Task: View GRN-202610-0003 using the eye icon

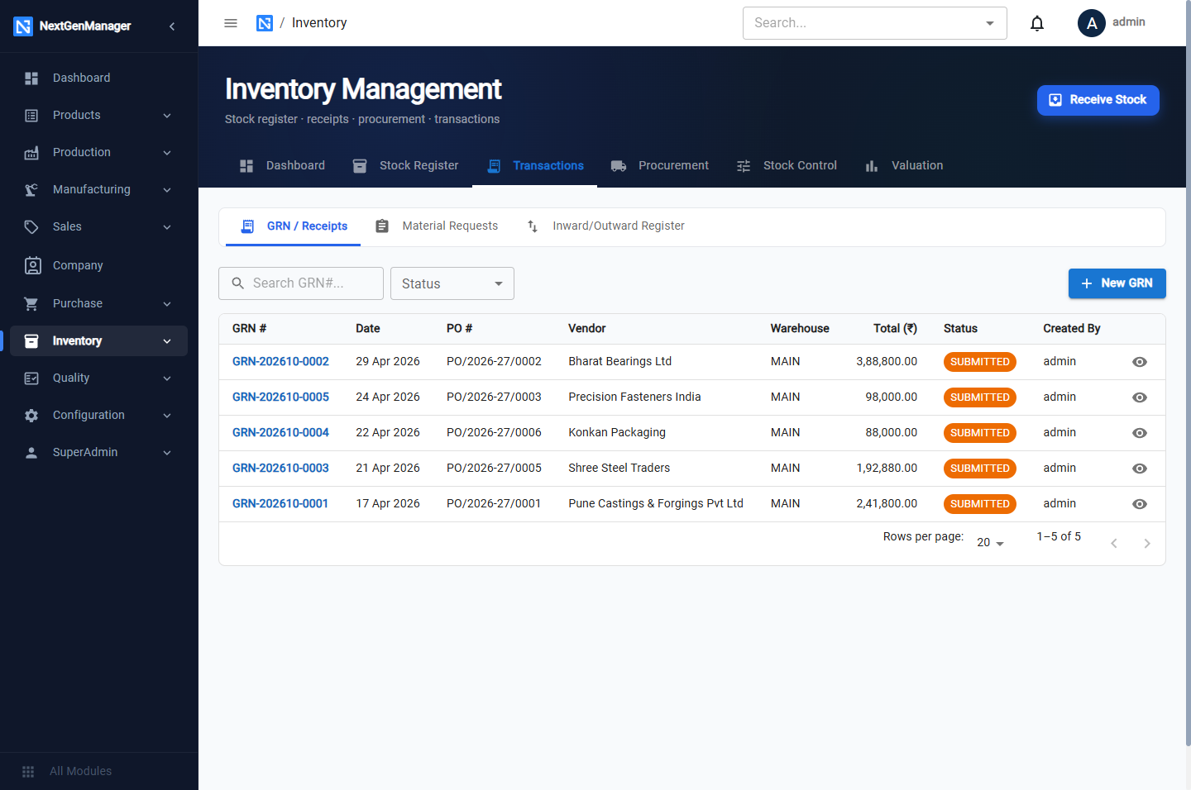Action: click(1140, 469)
